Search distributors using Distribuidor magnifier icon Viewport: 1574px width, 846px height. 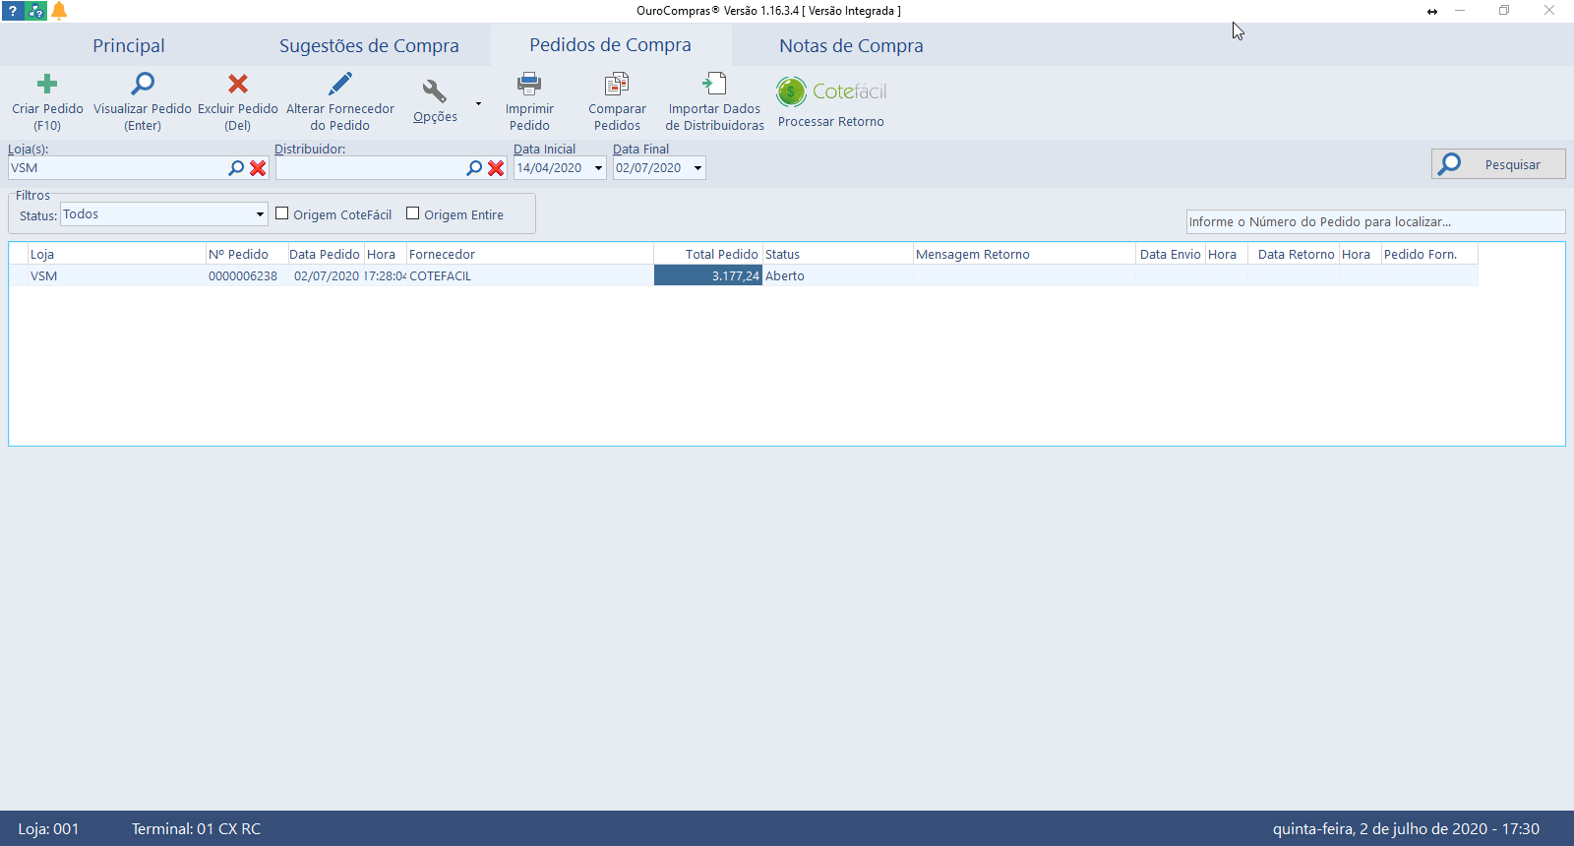pos(474,168)
